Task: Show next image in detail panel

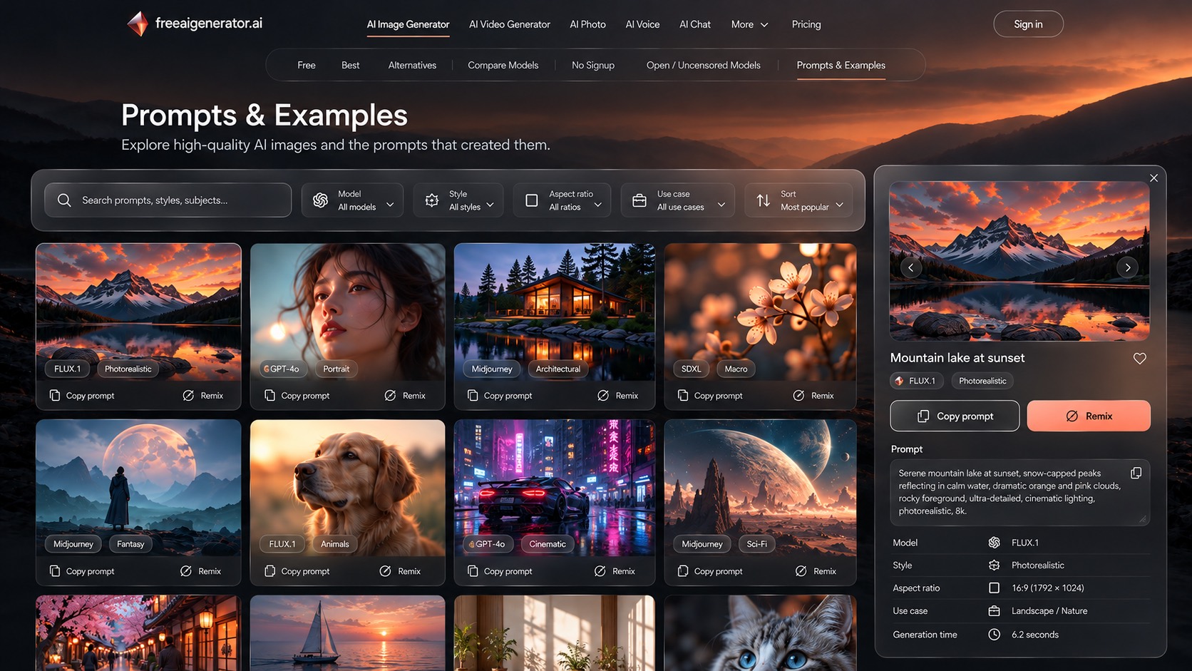Action: pyautogui.click(x=1128, y=267)
